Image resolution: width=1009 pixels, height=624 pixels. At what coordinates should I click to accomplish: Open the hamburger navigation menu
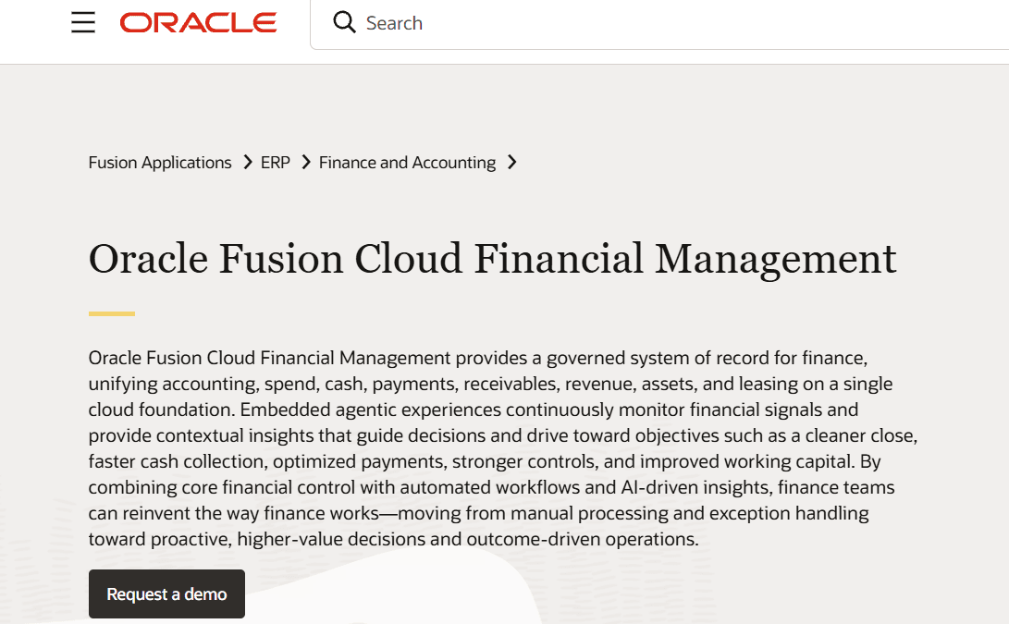pyautogui.click(x=83, y=22)
